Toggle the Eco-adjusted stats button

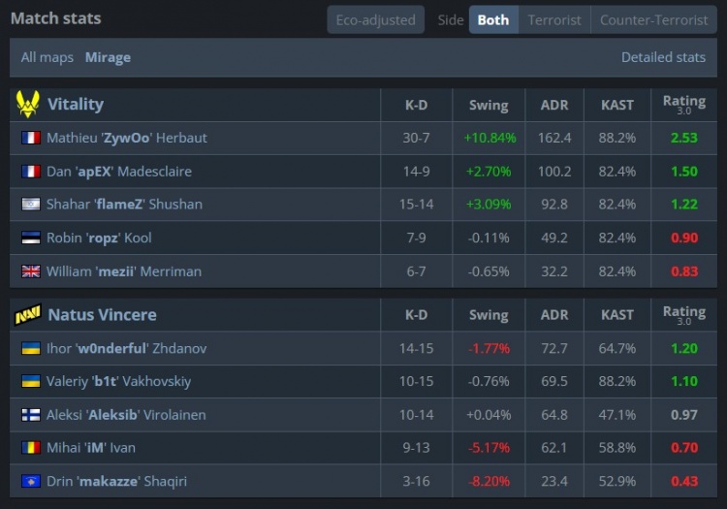pyautogui.click(x=375, y=19)
